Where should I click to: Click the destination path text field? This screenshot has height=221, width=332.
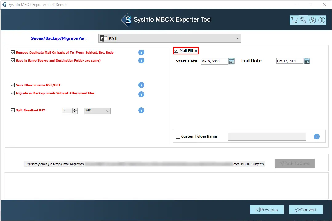pyautogui.click(x=144, y=164)
